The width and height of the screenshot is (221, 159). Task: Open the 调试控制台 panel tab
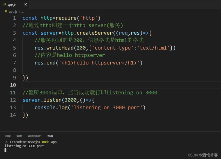(x=35, y=136)
